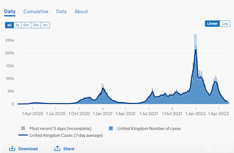Open the About tab
234x153 pixels.
pos(81,11)
